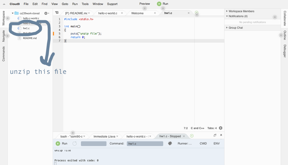
Task: Open the editor tab list icon
Action: [x=57, y=13]
